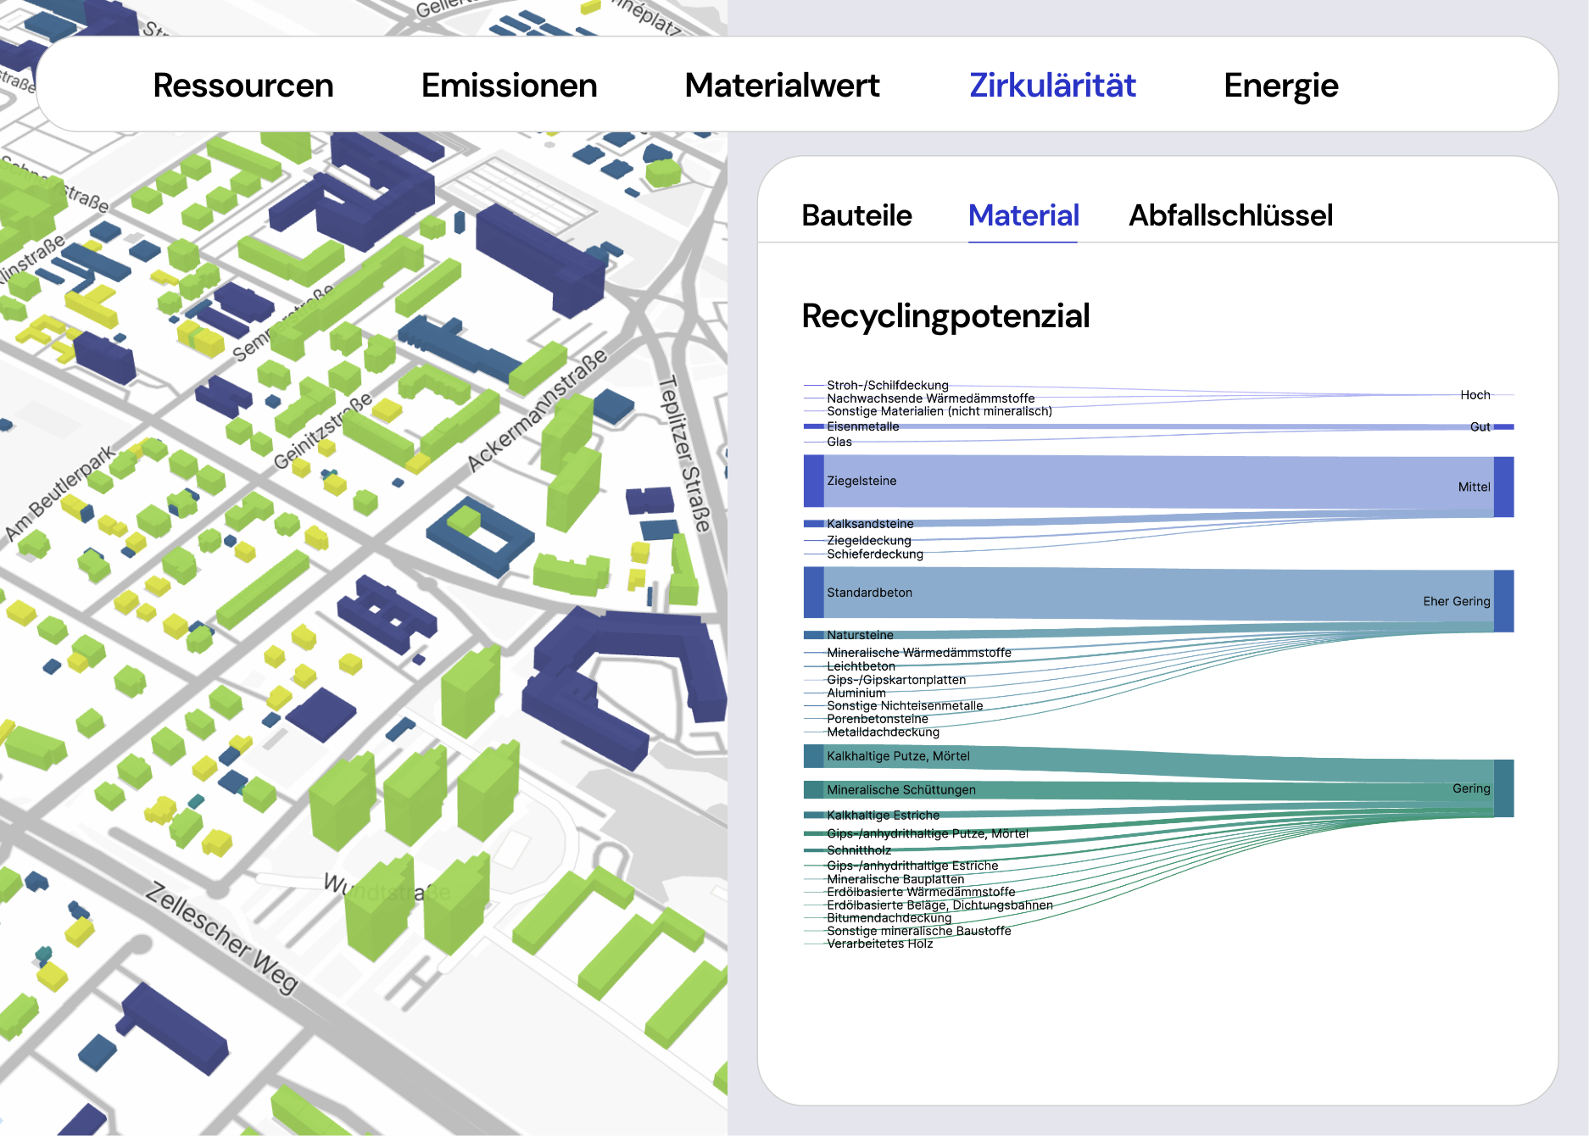Click Mineralische Wärmedämmstoffe label
This screenshot has width=1589, height=1136.
[919, 653]
